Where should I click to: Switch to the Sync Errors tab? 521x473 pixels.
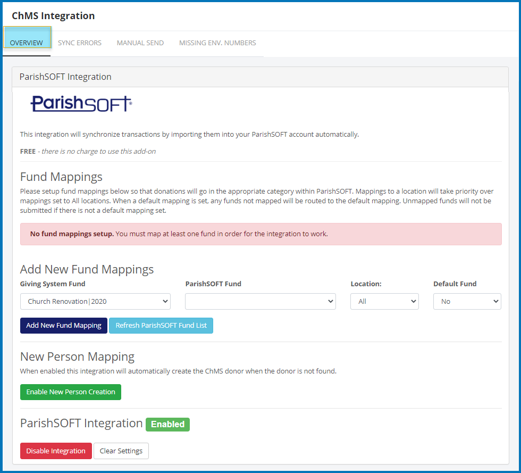coord(80,43)
